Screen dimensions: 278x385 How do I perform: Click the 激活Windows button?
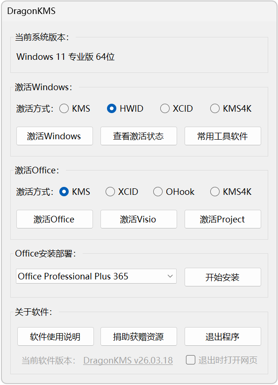55,136
